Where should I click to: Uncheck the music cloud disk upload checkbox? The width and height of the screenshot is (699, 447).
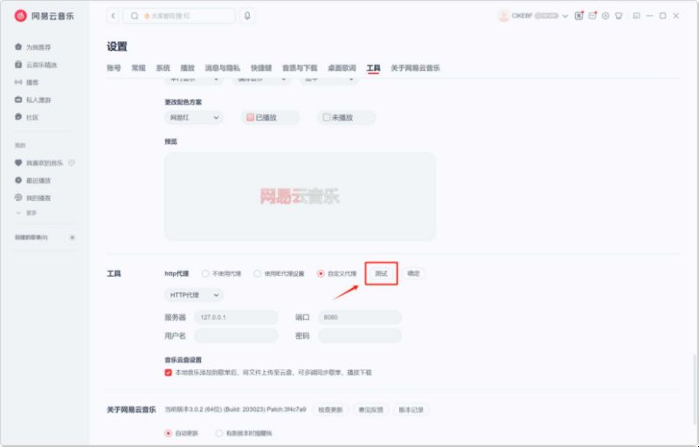click(168, 372)
